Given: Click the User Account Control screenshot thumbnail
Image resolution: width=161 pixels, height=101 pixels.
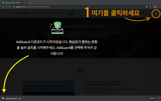Looking at the screenshot, I should click(x=49, y=88).
